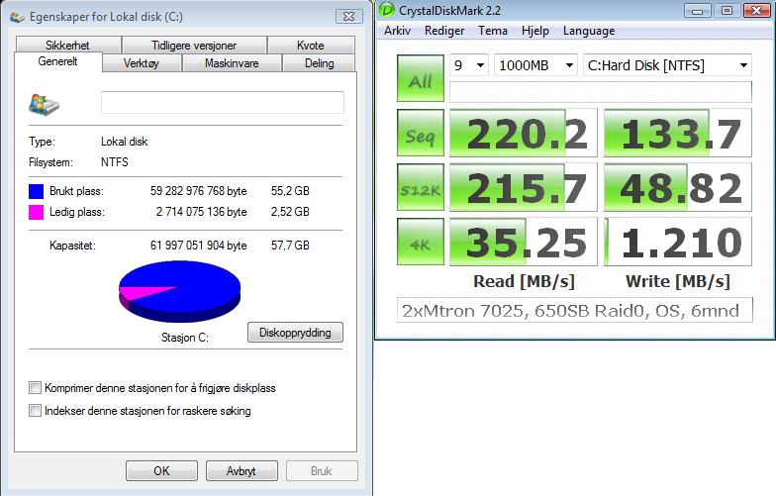The width and height of the screenshot is (776, 496).
Task: Switch to the Verktøy tab
Action: click(142, 63)
